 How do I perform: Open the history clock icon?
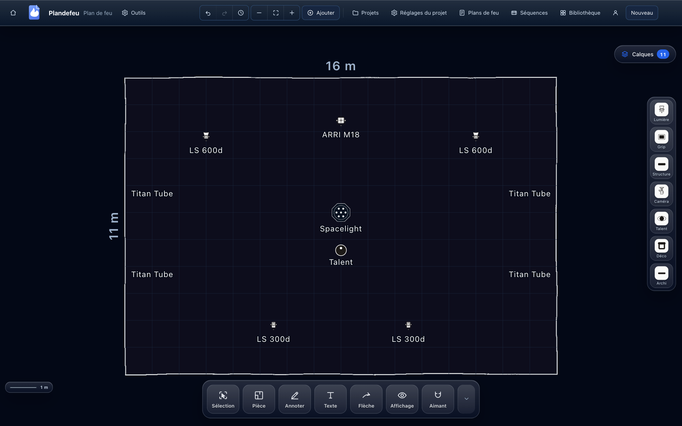click(241, 13)
